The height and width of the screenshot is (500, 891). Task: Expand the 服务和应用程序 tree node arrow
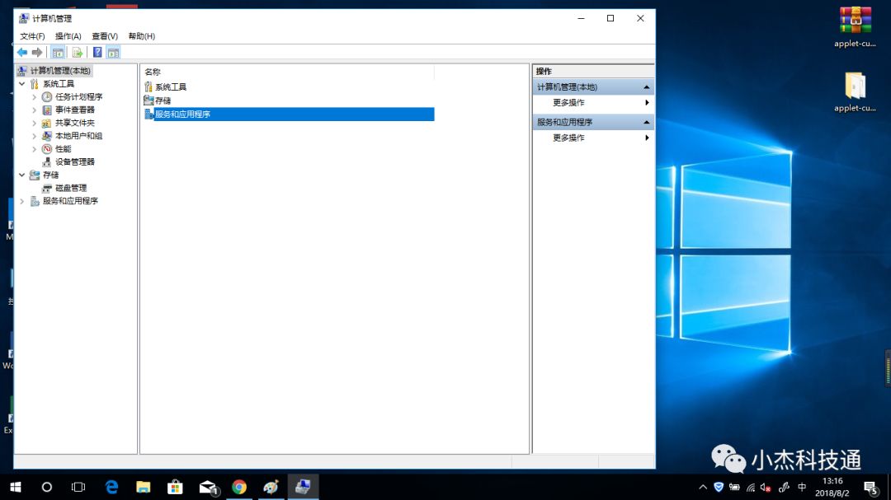click(x=22, y=201)
